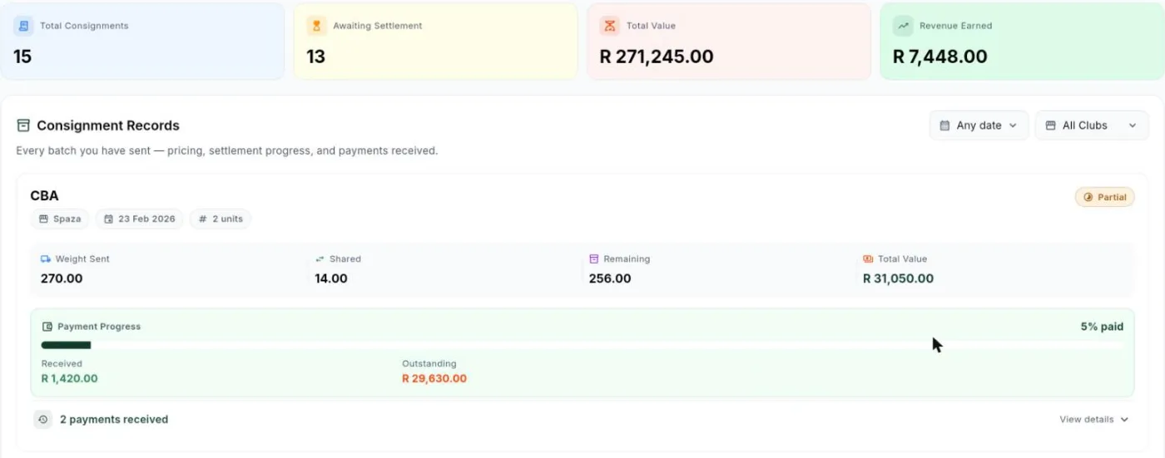Click the Weight Sent truck icon
The height and width of the screenshot is (458, 1165).
coord(46,259)
